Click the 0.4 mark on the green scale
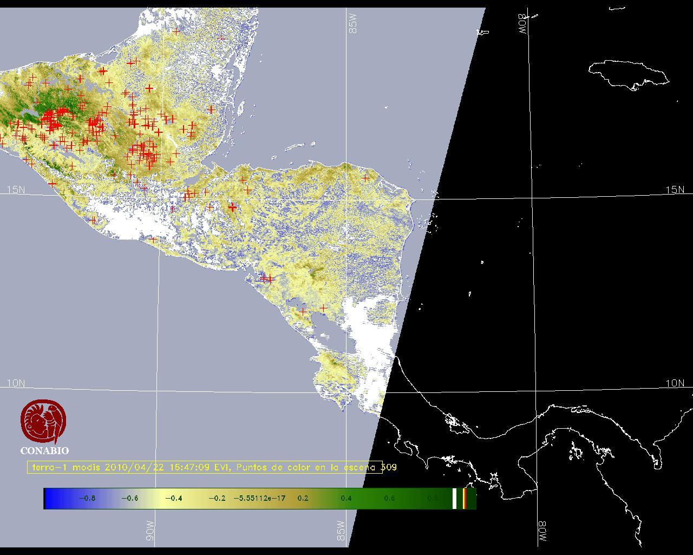Viewport: 693px width, 555px height. [346, 498]
